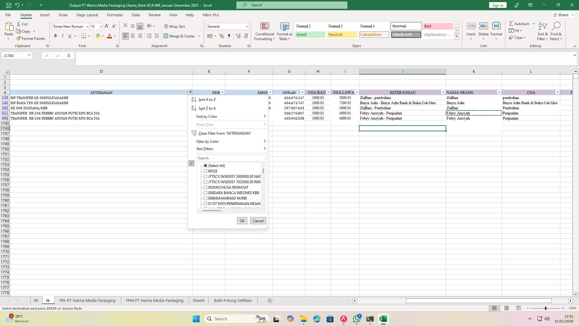The image size is (579, 326).
Task: Click the AutoSum icon
Action: click(x=511, y=24)
